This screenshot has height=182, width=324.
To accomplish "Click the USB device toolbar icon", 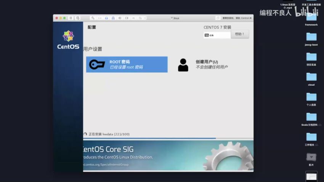I will pyautogui.click(x=133, y=18).
